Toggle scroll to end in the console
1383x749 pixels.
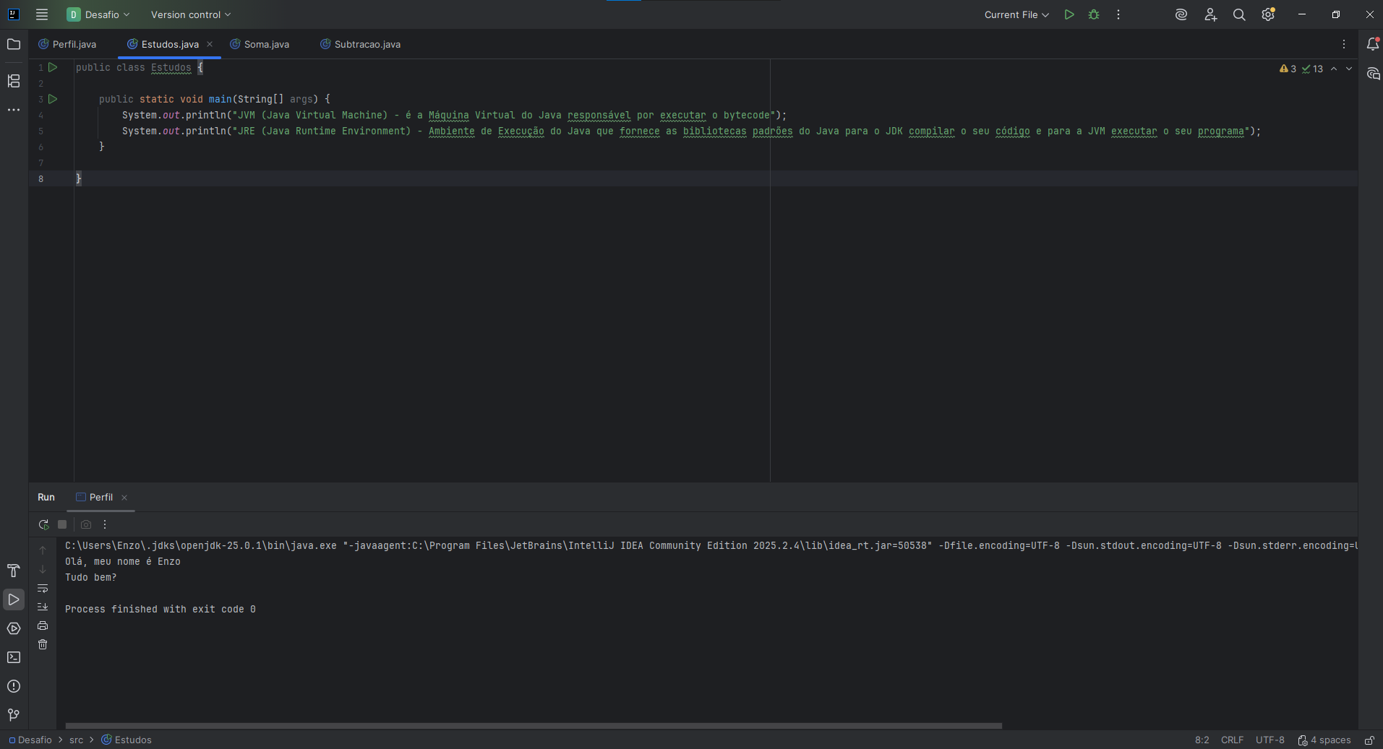tap(43, 607)
